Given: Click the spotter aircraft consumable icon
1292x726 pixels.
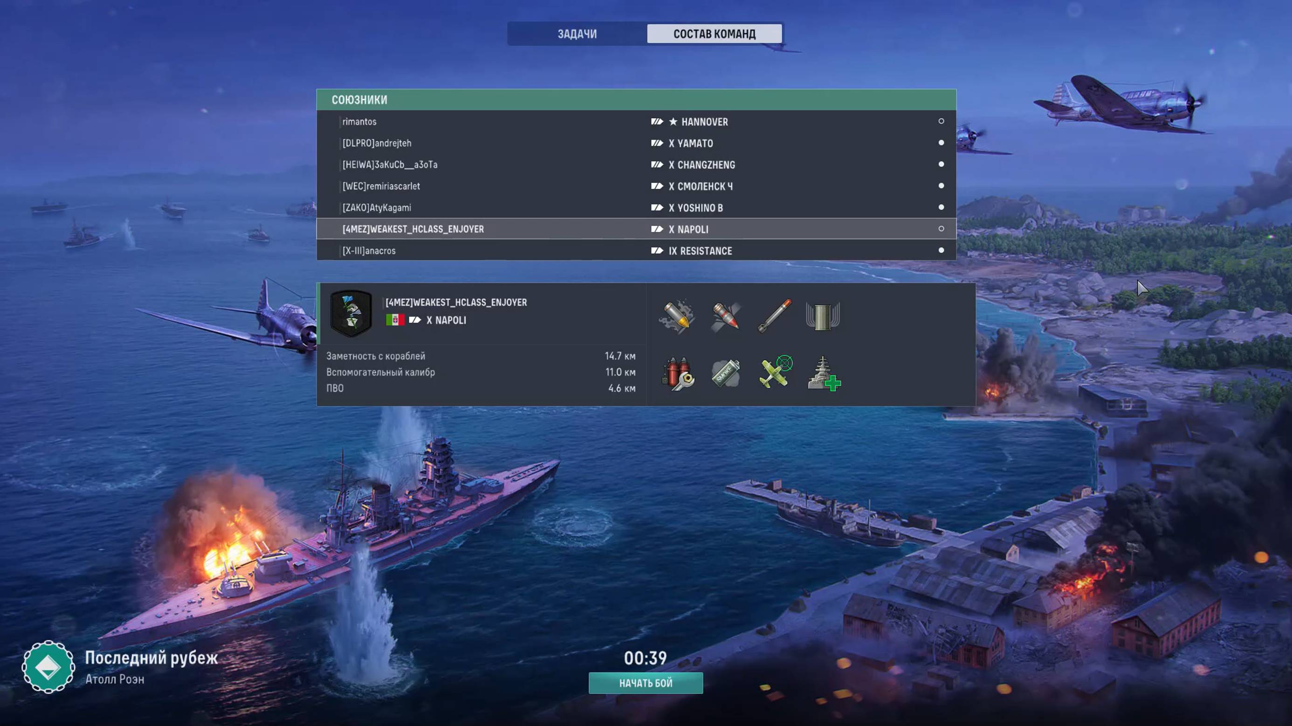Looking at the screenshot, I should pyautogui.click(x=775, y=372).
